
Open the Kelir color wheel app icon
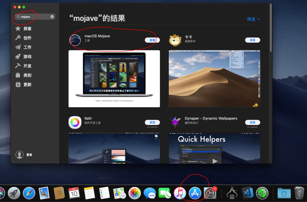(75, 122)
